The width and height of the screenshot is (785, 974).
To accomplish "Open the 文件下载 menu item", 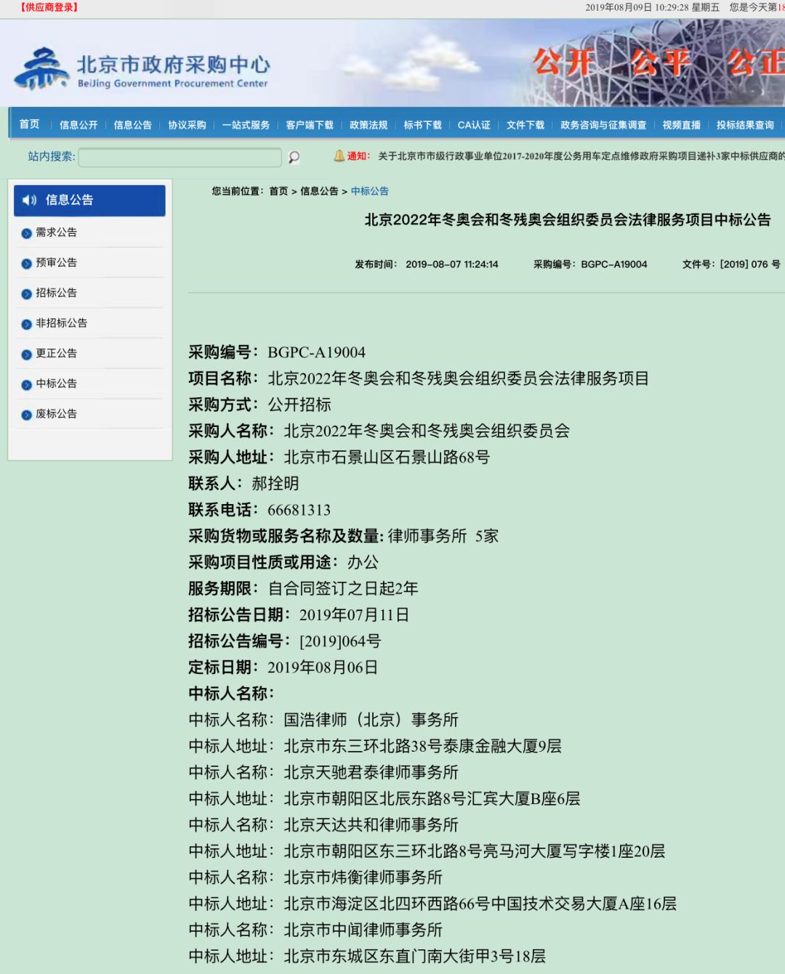I will point(526,125).
